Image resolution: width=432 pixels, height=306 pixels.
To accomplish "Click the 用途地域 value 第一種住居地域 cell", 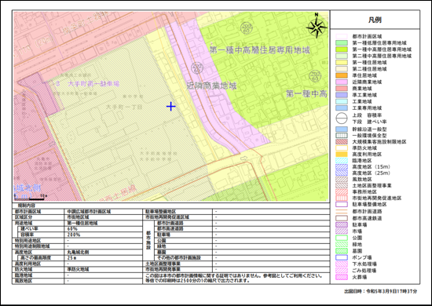I will (x=104, y=223).
